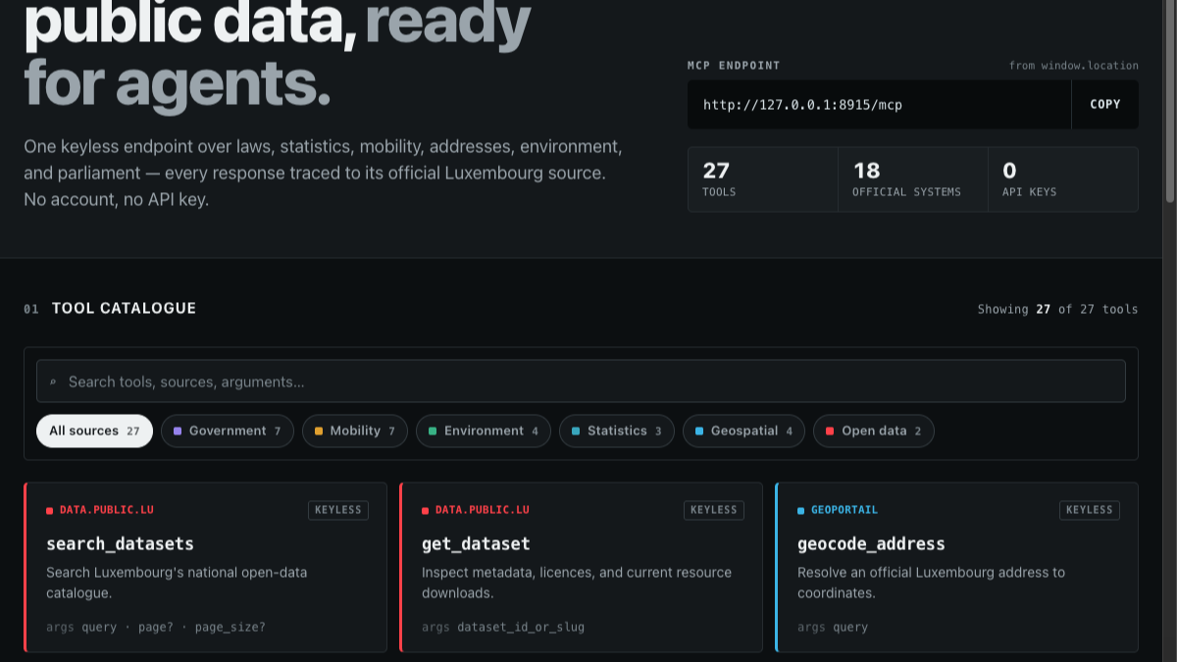Filter tools by Statistics source
The width and height of the screenshot is (1177, 662).
click(x=617, y=431)
